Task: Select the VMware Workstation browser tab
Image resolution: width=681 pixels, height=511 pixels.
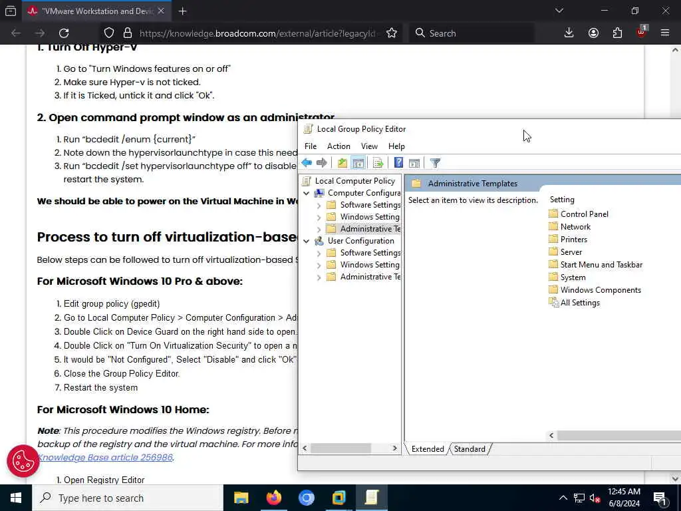Action: click(96, 11)
